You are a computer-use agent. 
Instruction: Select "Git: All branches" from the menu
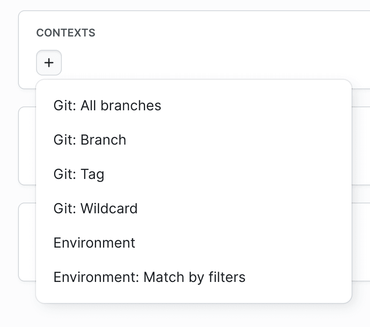pyautogui.click(x=107, y=106)
